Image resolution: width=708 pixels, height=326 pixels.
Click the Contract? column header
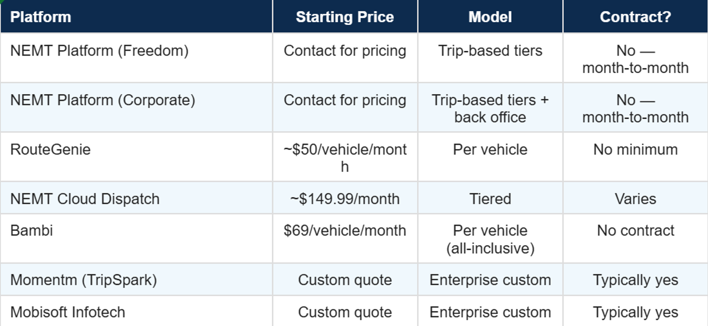click(635, 17)
